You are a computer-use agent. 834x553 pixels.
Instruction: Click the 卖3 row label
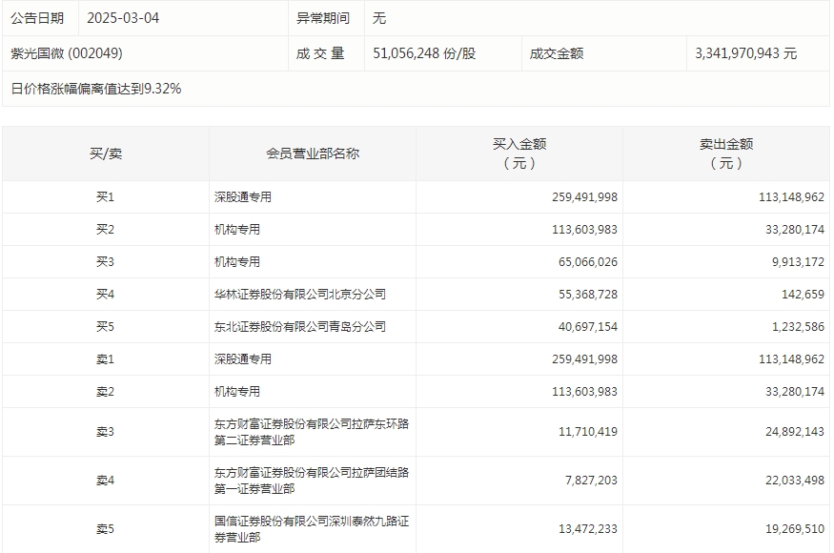(x=105, y=432)
